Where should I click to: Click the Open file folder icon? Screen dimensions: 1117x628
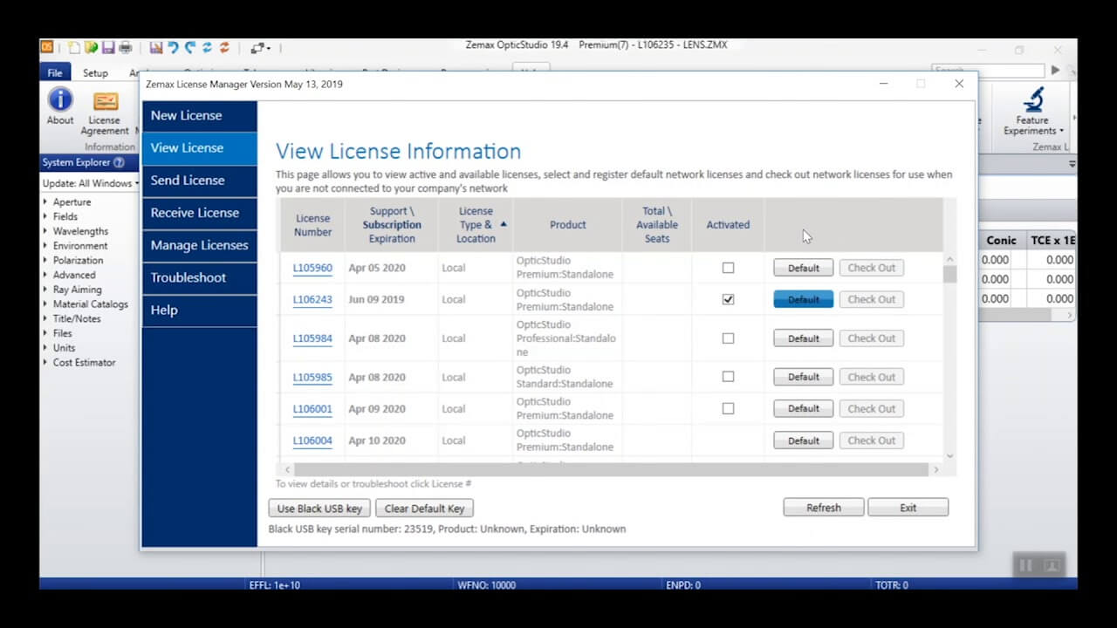click(x=92, y=47)
